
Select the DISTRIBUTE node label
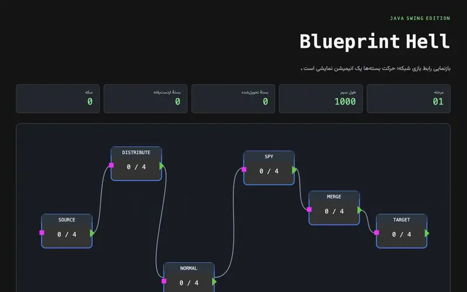coord(136,152)
